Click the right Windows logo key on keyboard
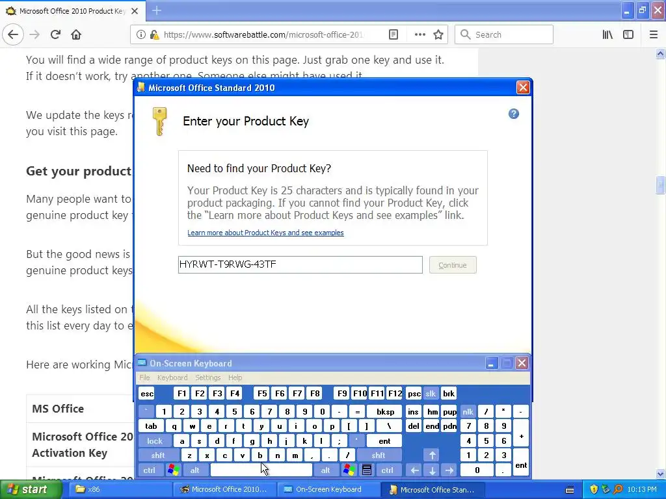This screenshot has width=666, height=499. click(349, 470)
